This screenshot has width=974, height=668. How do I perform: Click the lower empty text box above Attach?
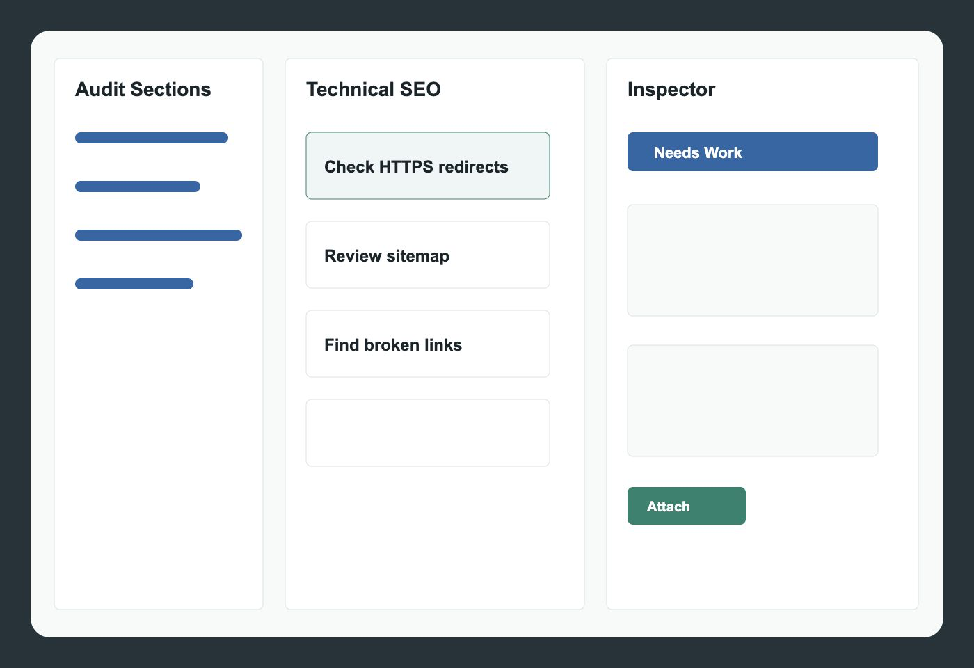click(753, 401)
